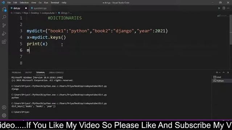232x130 pixels.
Task: Select the cmd terminal instance
Action: [222, 77]
